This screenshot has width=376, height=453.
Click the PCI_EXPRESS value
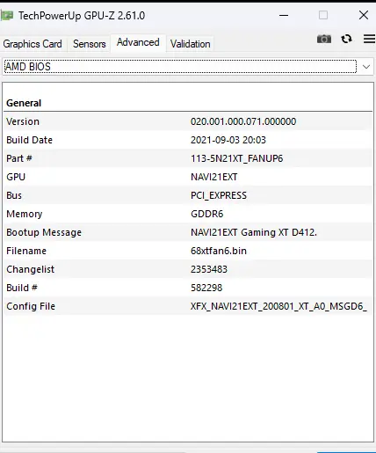point(219,195)
